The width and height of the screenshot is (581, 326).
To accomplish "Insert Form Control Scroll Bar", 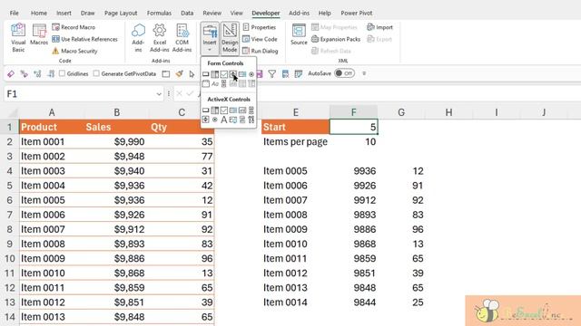I will tap(224, 84).
